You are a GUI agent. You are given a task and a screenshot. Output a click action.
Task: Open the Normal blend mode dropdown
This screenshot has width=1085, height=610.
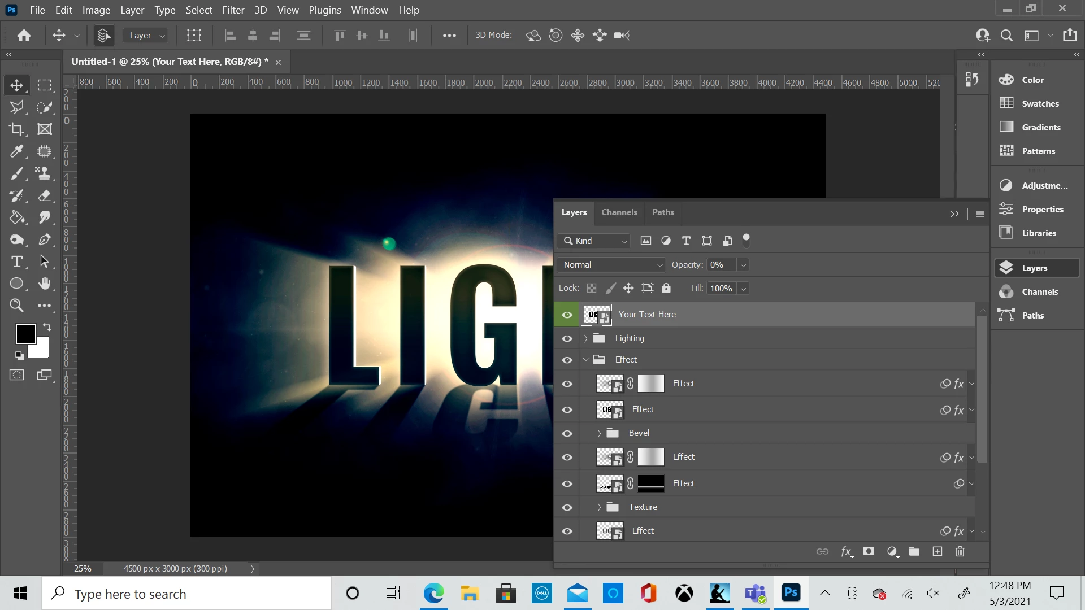pos(612,265)
